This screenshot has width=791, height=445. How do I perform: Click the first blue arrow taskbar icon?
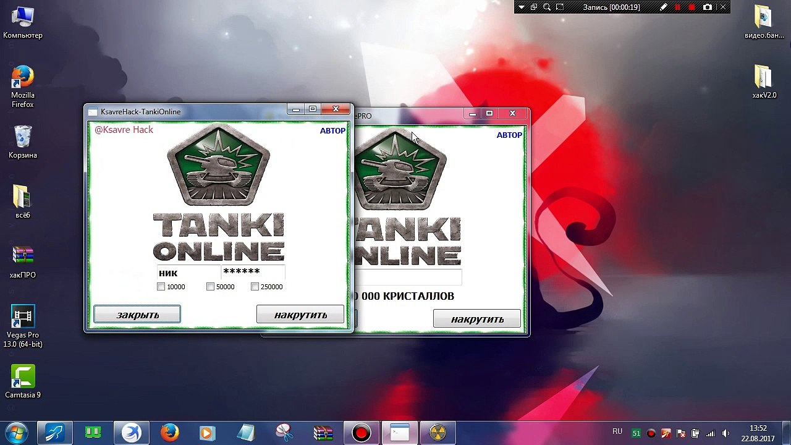[54, 433]
